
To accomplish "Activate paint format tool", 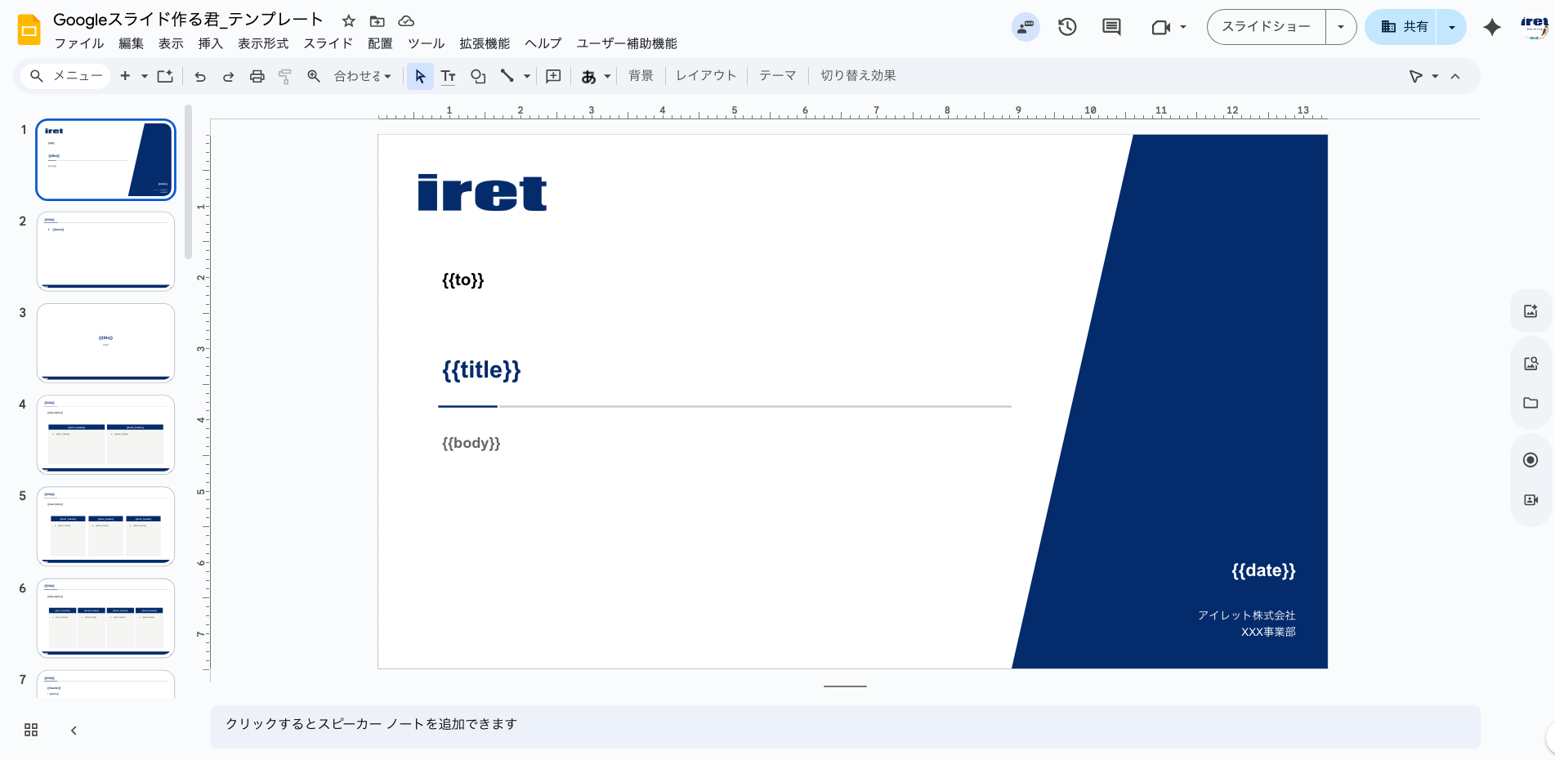I will 285,76.
